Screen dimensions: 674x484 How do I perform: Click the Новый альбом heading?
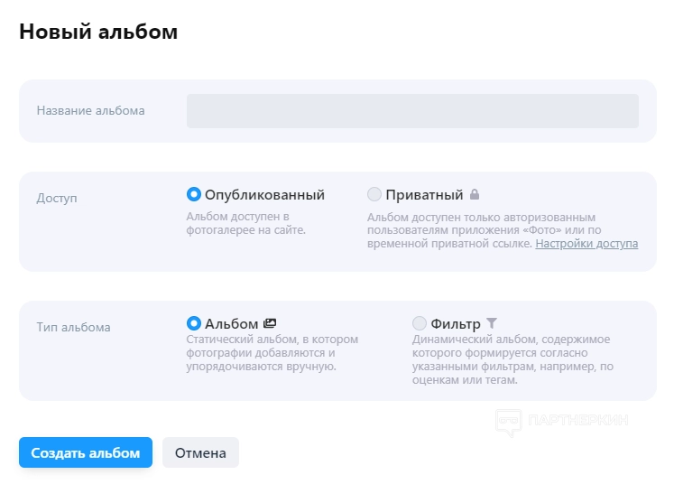click(98, 32)
